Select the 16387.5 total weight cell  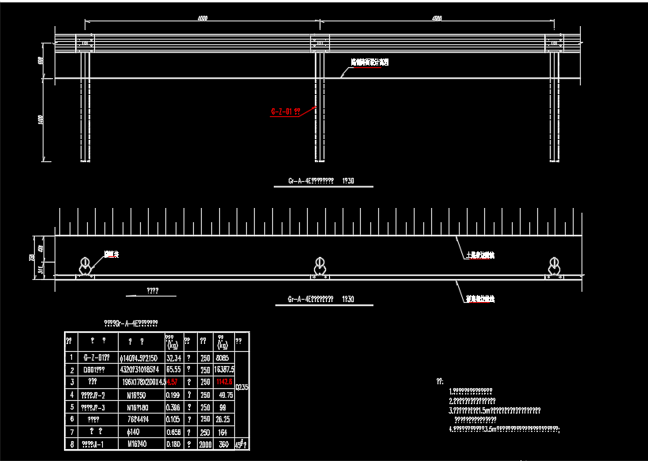pyautogui.click(x=225, y=370)
